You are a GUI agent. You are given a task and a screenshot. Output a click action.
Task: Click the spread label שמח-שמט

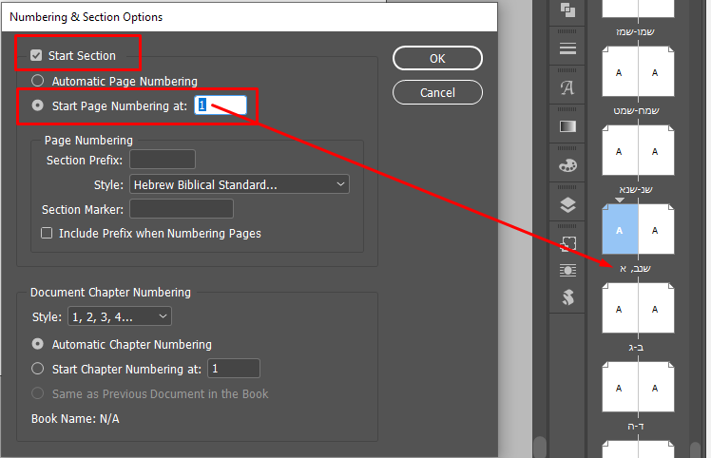pos(636,110)
